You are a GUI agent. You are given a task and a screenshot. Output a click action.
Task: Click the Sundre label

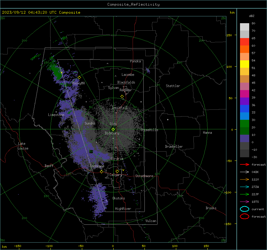coord(90,123)
